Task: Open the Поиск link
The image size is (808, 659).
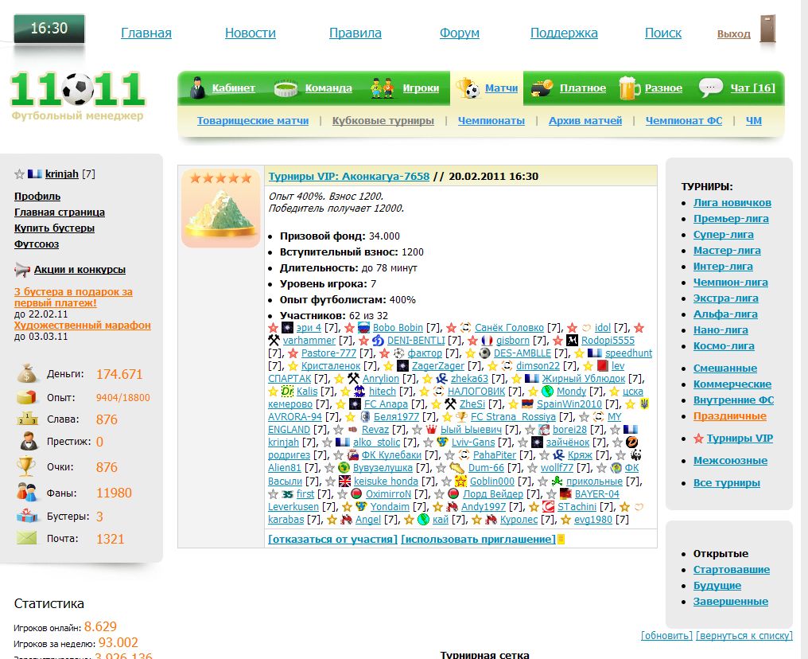Action: (662, 33)
